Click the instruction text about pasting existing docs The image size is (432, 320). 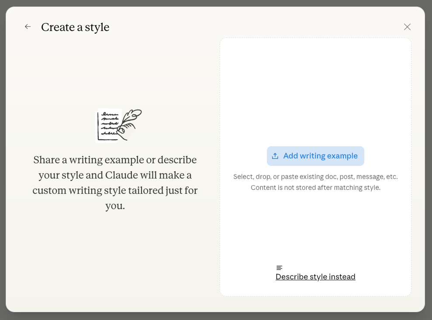pyautogui.click(x=315, y=182)
